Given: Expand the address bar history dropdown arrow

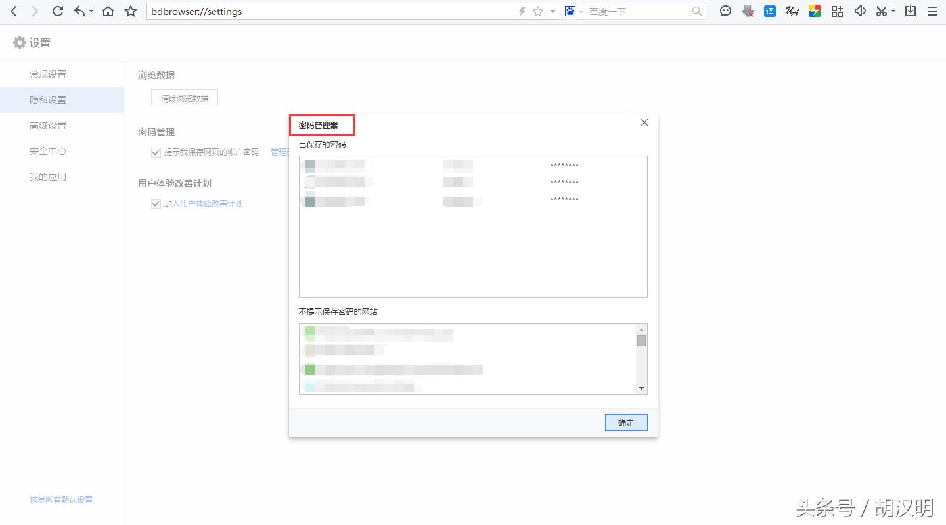Looking at the screenshot, I should pyautogui.click(x=552, y=12).
